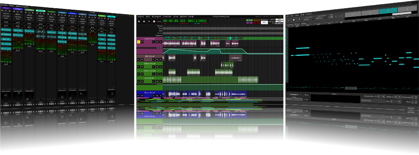Click the white button under Blinkers label

[x=264, y=23]
